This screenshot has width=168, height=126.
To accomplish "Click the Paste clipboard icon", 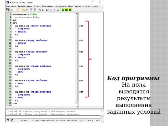I will coord(19,10).
